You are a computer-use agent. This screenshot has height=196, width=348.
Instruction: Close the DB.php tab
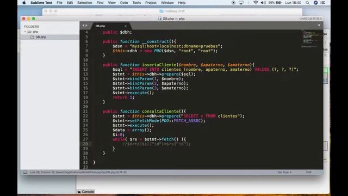click(126, 26)
